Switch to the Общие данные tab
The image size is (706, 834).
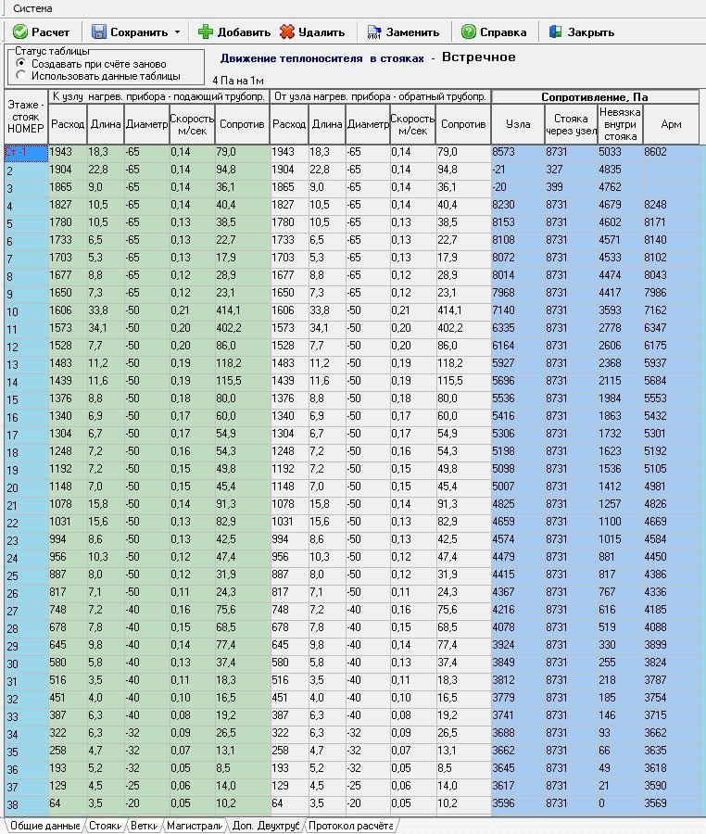[x=43, y=825]
